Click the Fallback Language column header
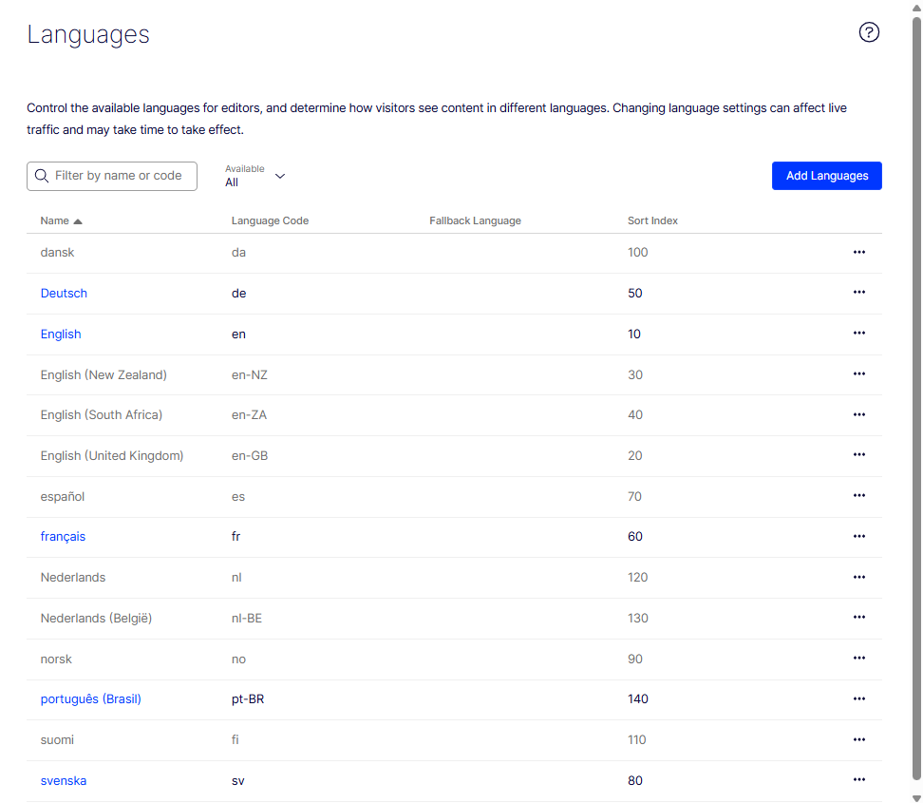The width and height of the screenshot is (923, 803). [475, 220]
